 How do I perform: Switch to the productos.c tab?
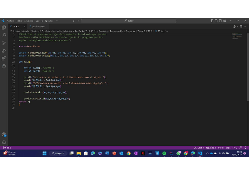pos(38,27)
